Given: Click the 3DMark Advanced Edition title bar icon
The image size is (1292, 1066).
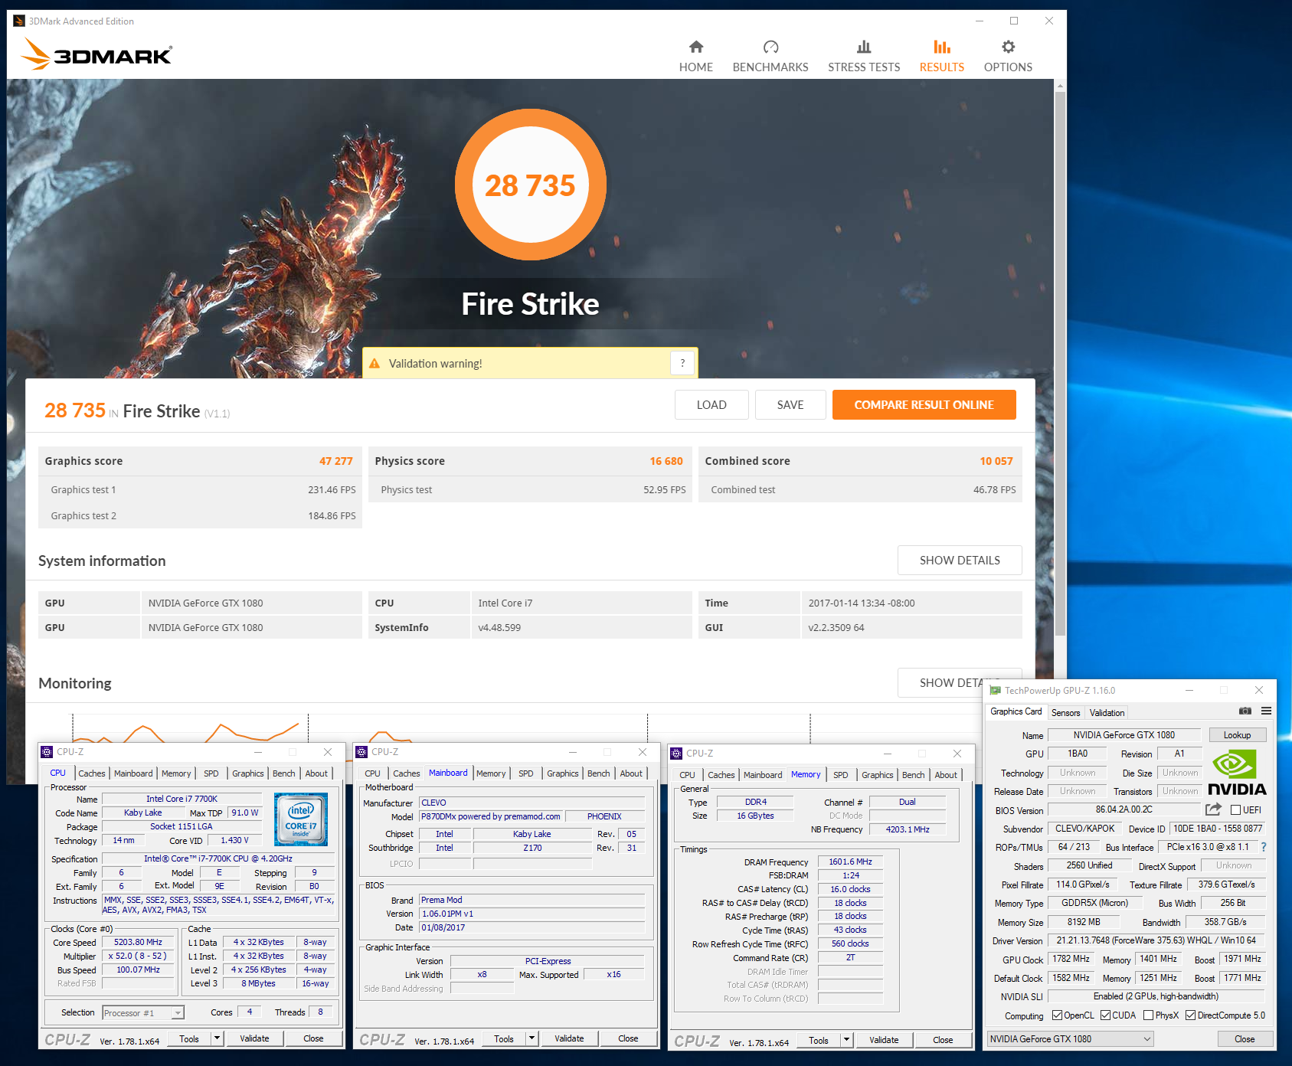Looking at the screenshot, I should tap(19, 21).
